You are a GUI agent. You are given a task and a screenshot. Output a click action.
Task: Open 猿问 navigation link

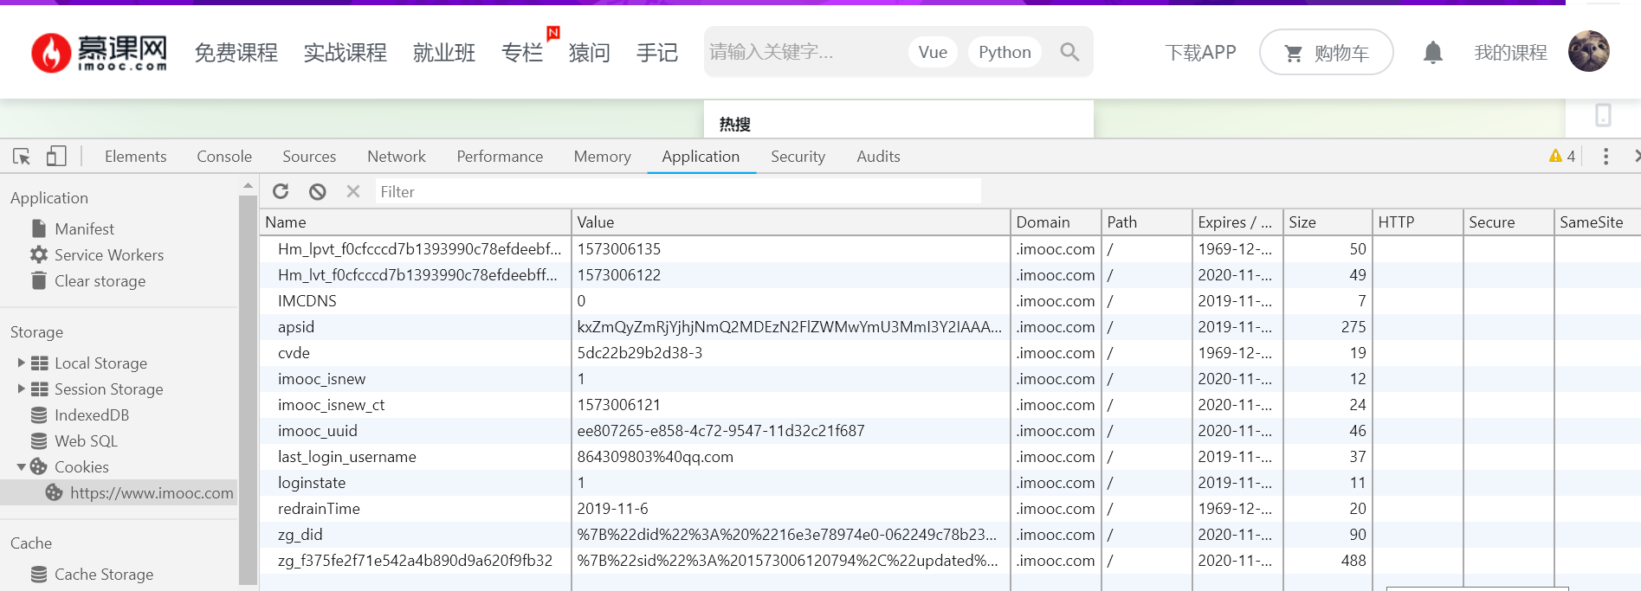[x=589, y=53]
